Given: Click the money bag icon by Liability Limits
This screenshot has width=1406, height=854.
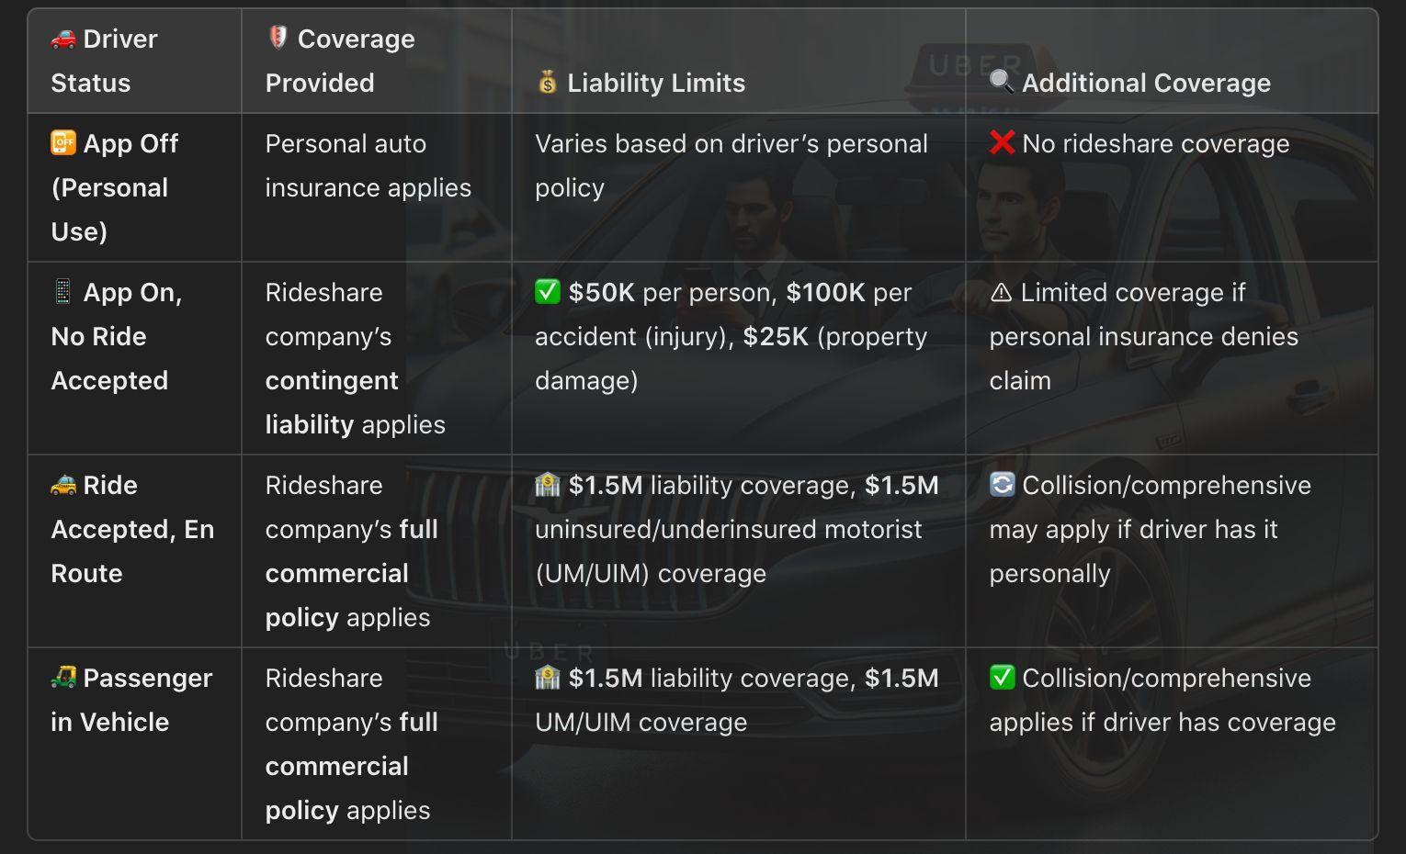Looking at the screenshot, I should pyautogui.click(x=548, y=83).
